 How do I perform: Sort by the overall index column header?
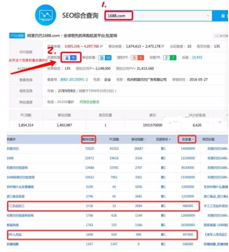88,139
